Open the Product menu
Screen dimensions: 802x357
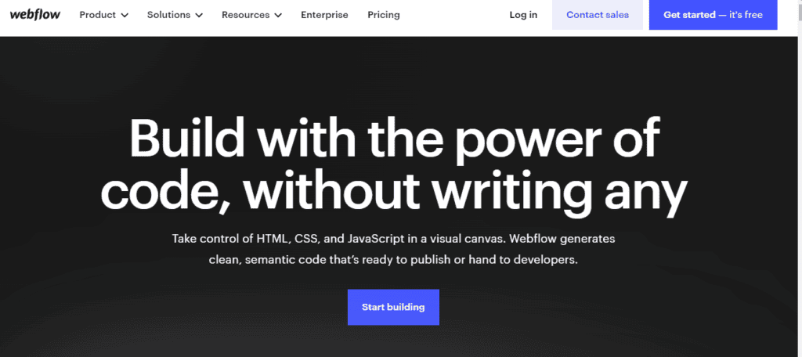tap(97, 15)
